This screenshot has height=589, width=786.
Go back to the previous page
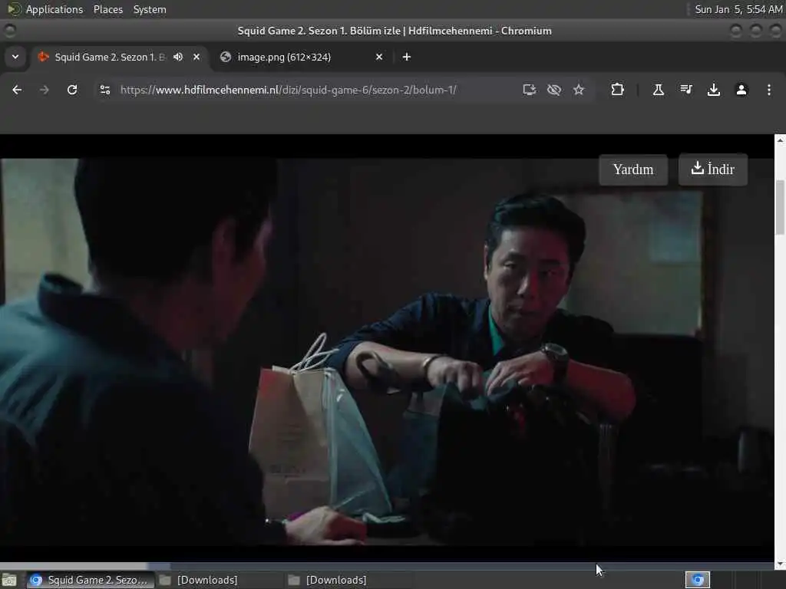[17, 90]
